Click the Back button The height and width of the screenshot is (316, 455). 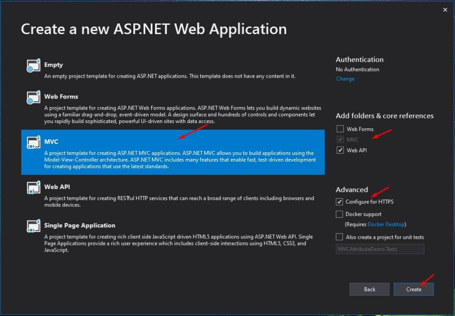point(369,289)
